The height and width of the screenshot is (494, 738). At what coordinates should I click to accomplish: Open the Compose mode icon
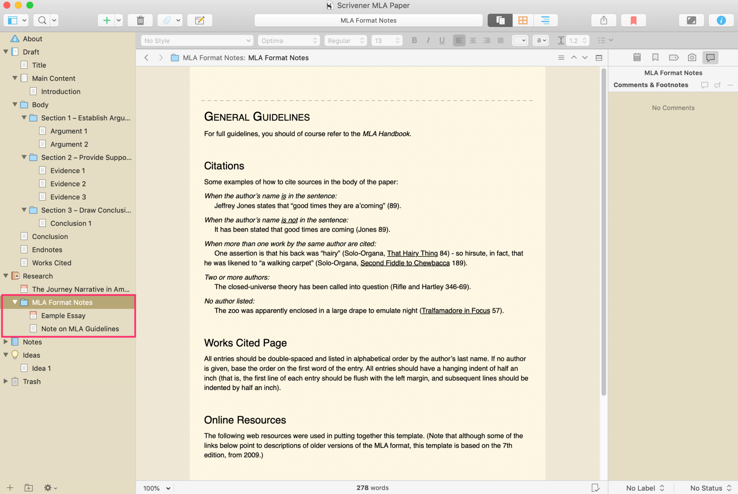click(x=691, y=21)
